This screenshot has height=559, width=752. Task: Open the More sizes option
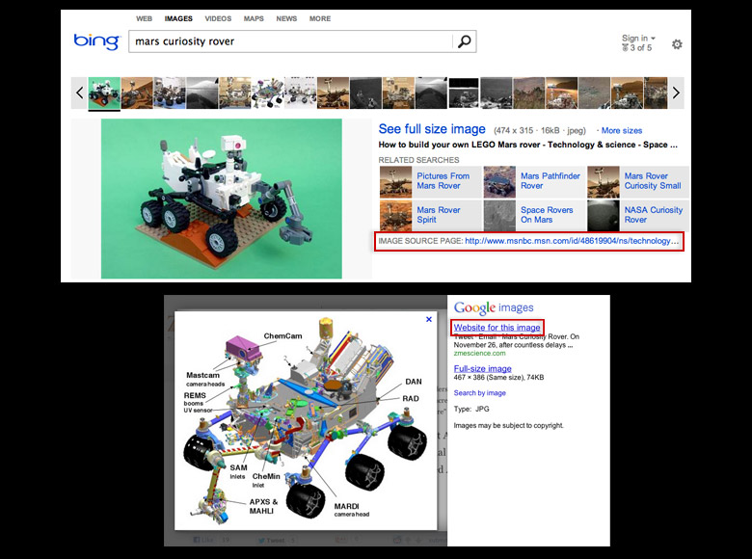coord(622,130)
